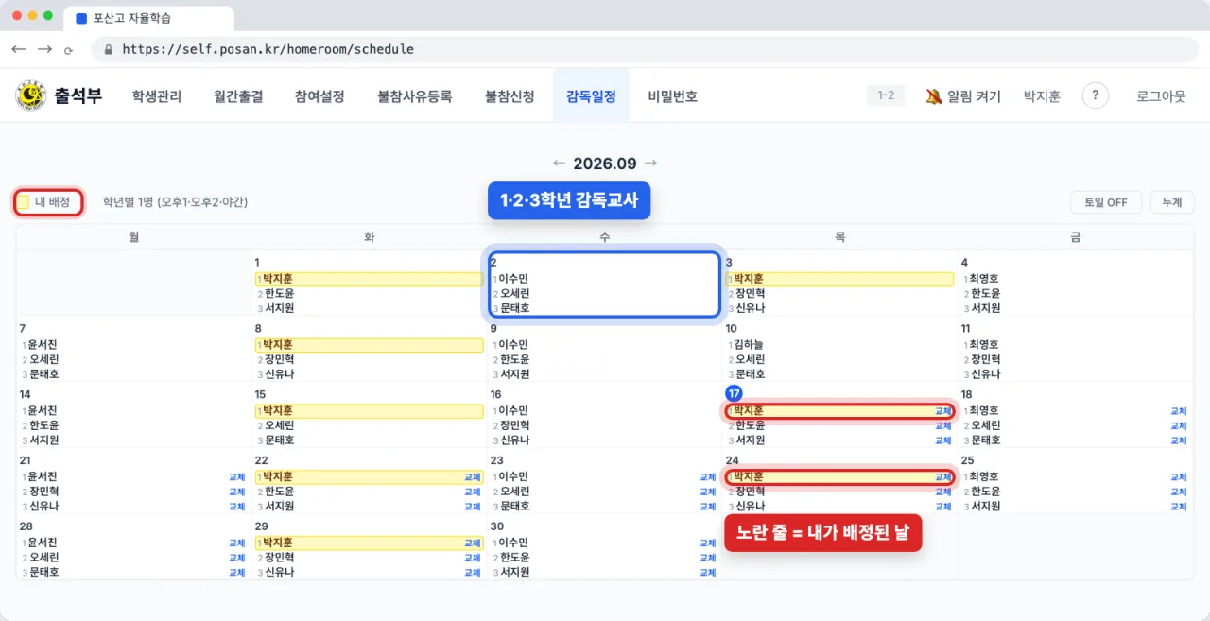This screenshot has width=1210, height=621.
Task: Click 최영호 on day 4
Action: (x=983, y=279)
